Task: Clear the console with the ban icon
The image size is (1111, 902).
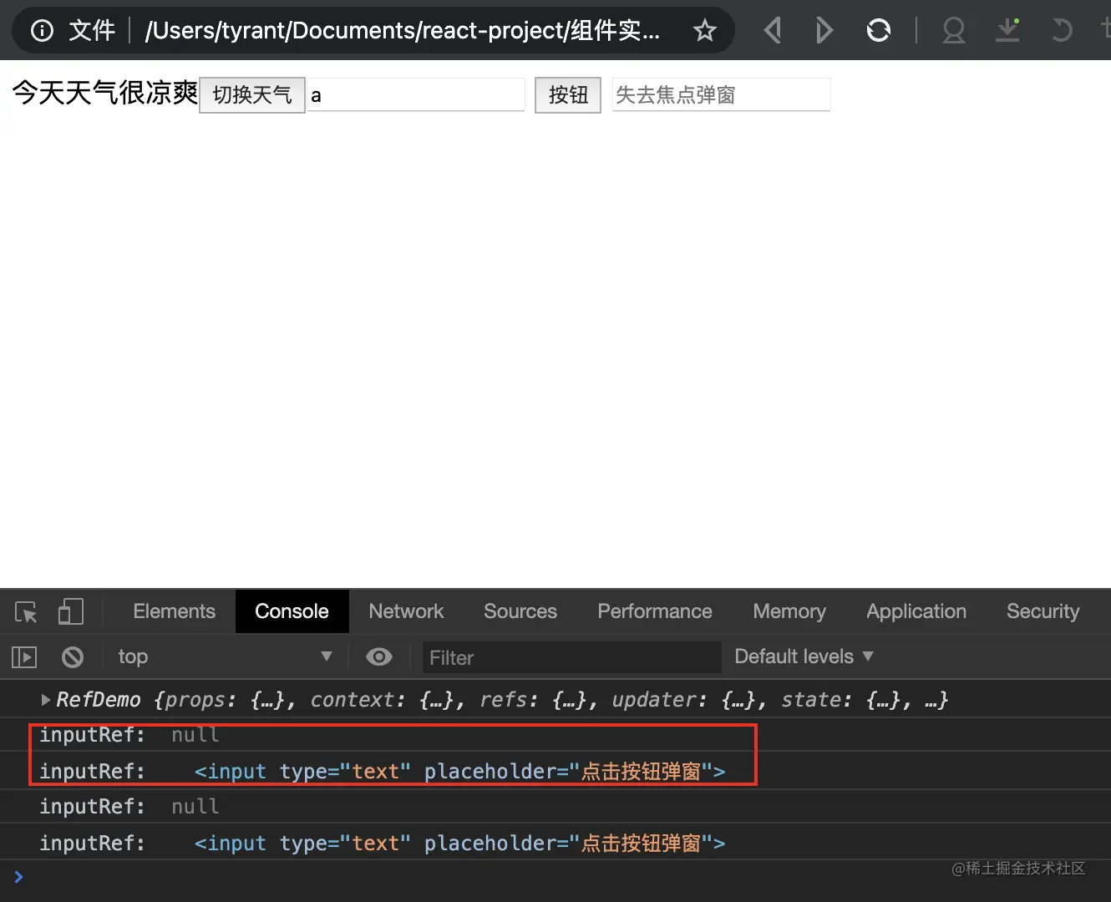Action: pyautogui.click(x=73, y=657)
